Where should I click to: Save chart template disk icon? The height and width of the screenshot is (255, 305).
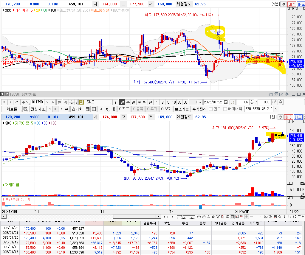(25, 109)
